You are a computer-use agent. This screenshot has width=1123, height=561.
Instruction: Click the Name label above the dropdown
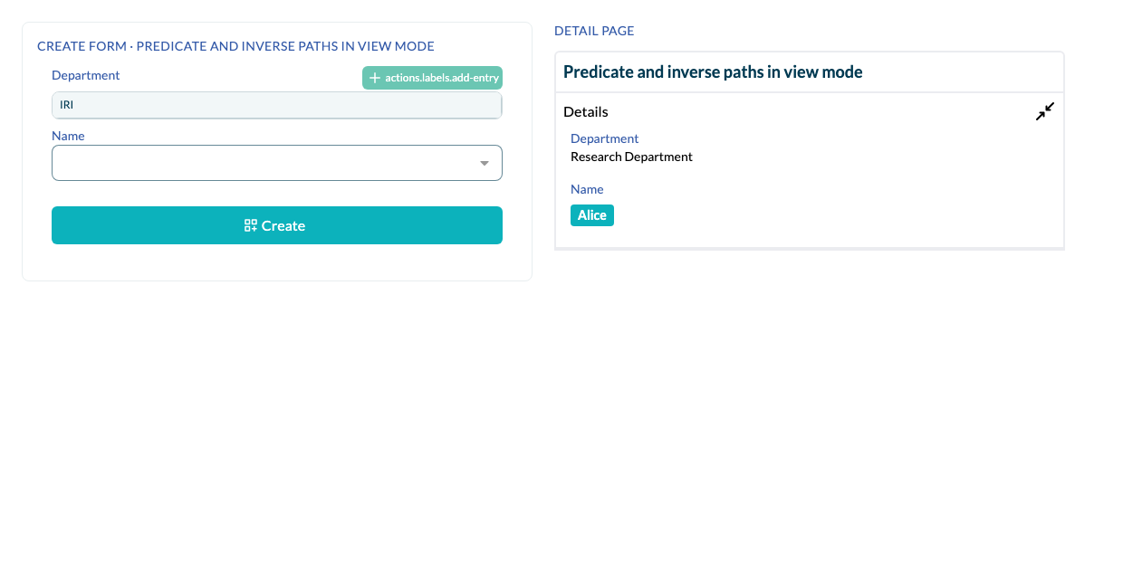[x=68, y=136]
